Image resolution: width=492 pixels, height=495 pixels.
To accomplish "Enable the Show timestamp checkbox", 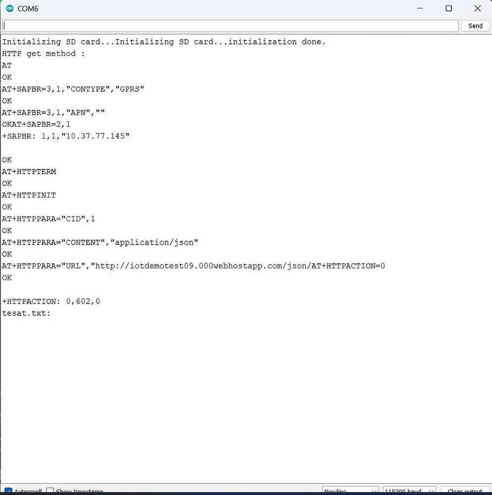I will point(50,490).
